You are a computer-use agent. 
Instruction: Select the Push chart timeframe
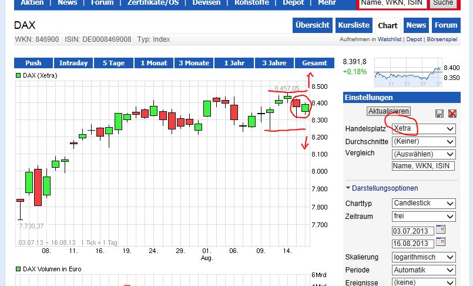pos(33,63)
